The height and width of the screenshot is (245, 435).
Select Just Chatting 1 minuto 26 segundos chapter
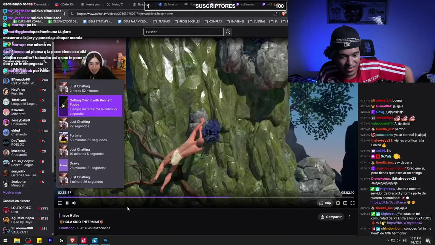pos(90,179)
